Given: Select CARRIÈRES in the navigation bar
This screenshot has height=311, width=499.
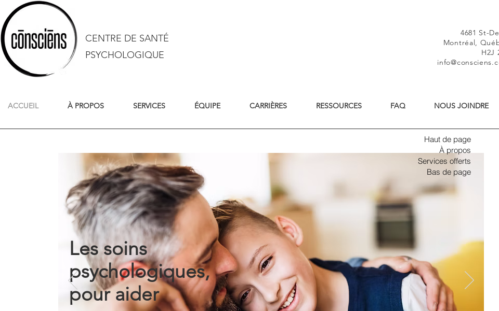Looking at the screenshot, I should tap(268, 106).
